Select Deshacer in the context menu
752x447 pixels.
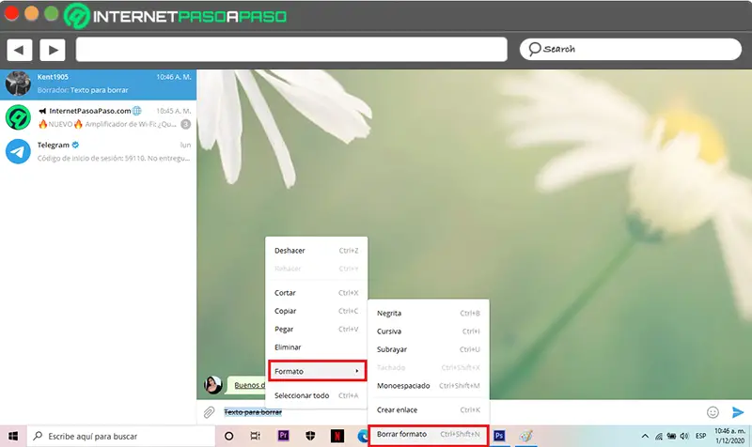(317, 251)
